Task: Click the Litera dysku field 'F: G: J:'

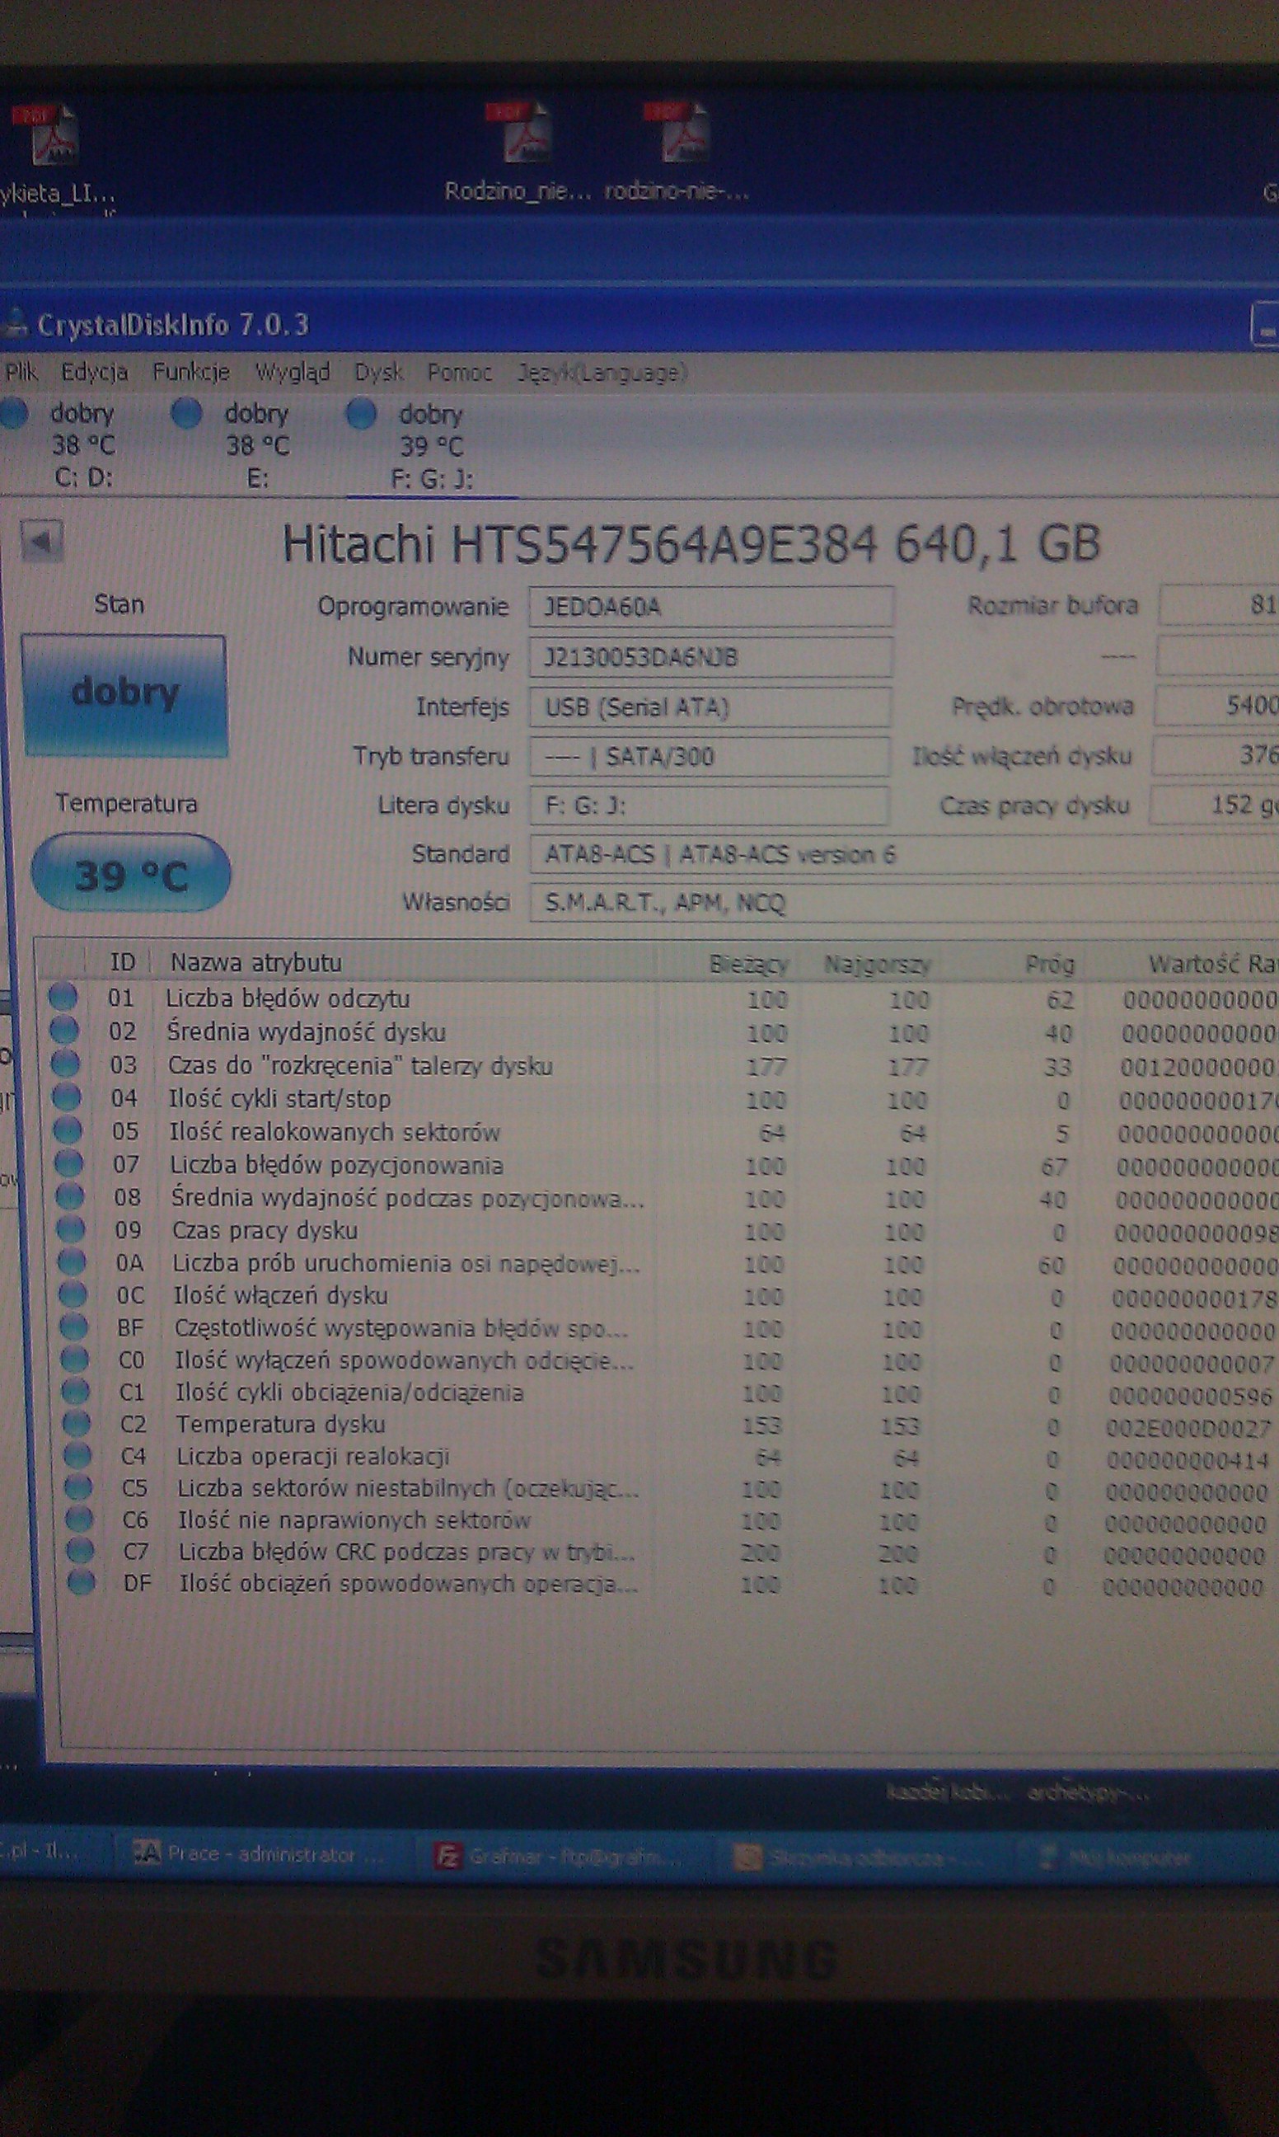Action: coord(709,805)
